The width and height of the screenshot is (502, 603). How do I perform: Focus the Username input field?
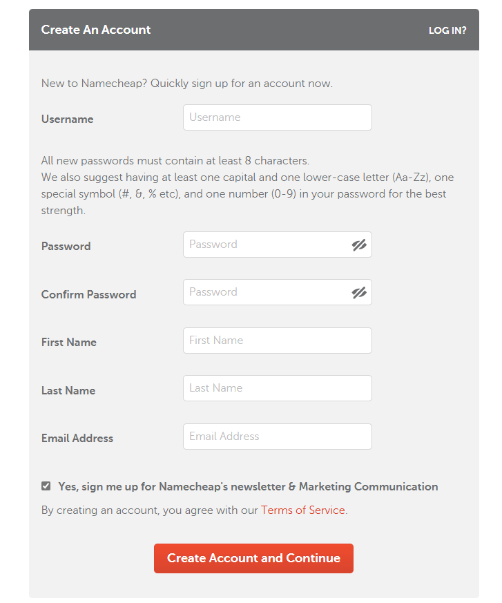click(x=277, y=117)
